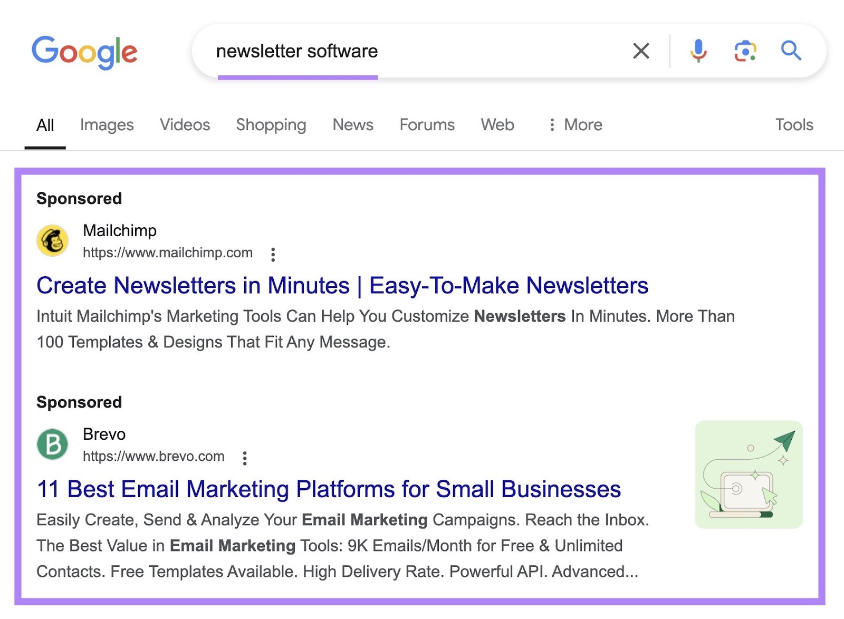Viewport: 844px width, 619px height.
Task: Clear the search query with the X icon
Action: click(640, 51)
